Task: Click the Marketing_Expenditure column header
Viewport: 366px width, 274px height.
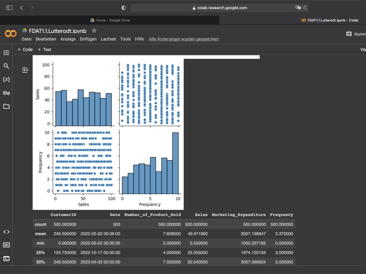Action: pyautogui.click(x=239, y=215)
